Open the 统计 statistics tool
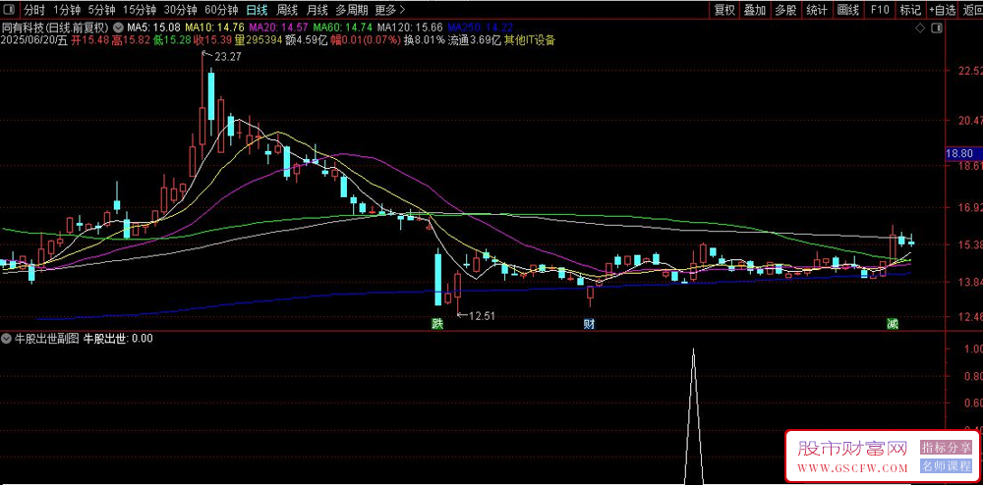This screenshot has width=983, height=485. coord(816,10)
